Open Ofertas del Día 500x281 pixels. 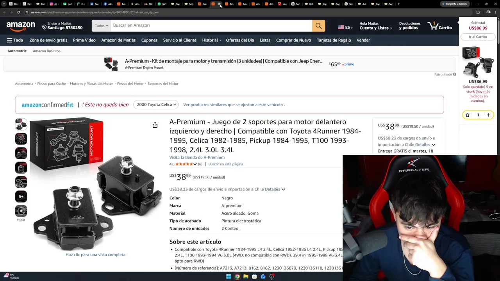(x=240, y=40)
